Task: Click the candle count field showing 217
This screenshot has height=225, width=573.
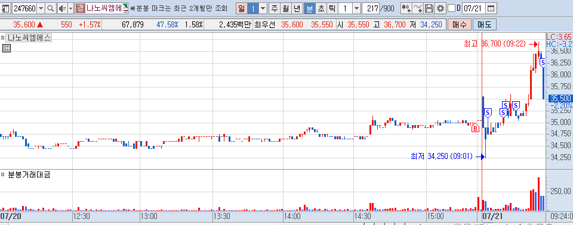Action: [x=371, y=8]
